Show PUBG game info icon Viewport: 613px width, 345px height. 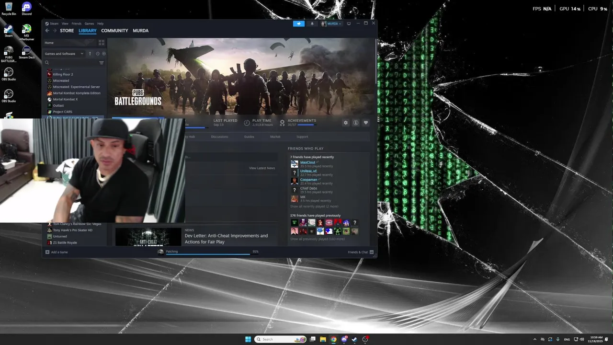pos(356,123)
